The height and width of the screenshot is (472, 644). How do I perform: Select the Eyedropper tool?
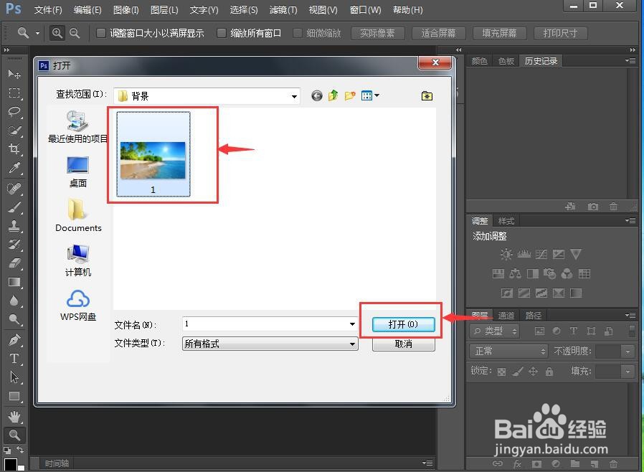coord(14,166)
